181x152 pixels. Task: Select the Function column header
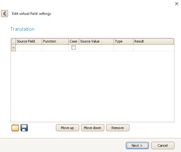(x=55, y=41)
